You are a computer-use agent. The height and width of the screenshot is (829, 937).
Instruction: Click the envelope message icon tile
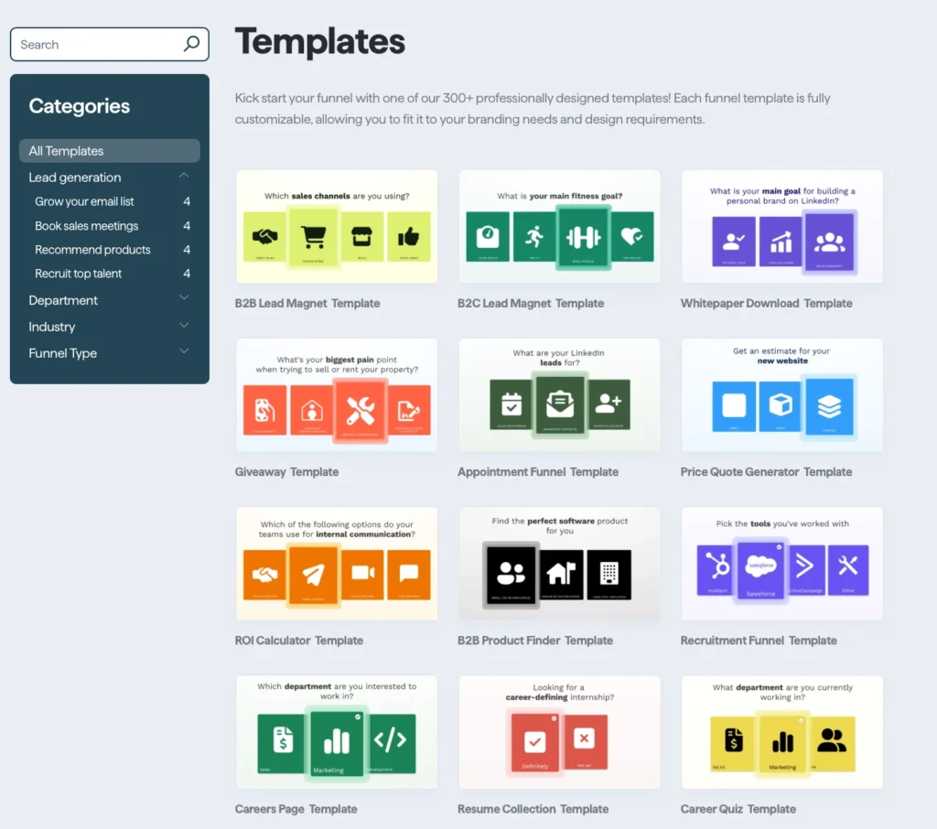[560, 404]
